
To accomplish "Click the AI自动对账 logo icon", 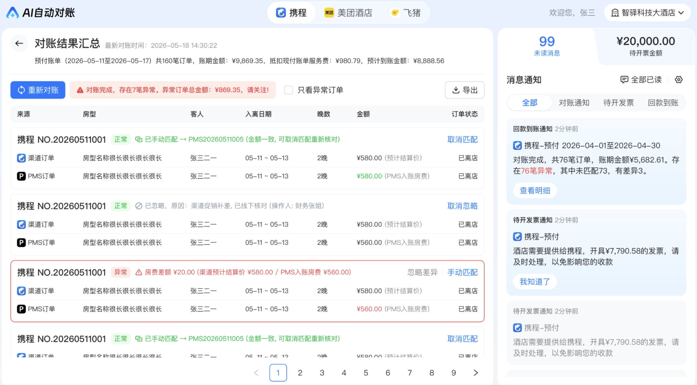I will [x=13, y=13].
